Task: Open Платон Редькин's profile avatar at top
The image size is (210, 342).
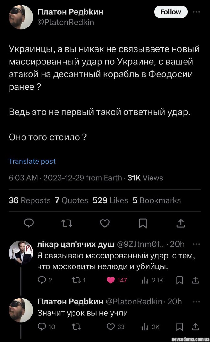Action: tap(20, 18)
